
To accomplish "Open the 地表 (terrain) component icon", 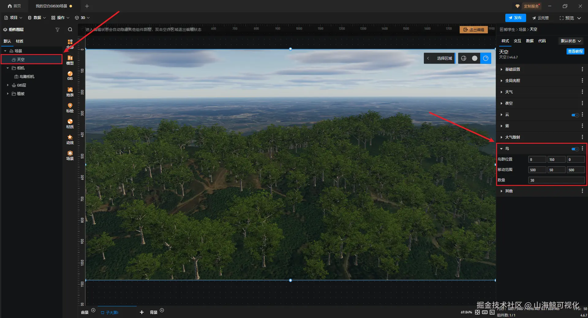I will tap(70, 92).
